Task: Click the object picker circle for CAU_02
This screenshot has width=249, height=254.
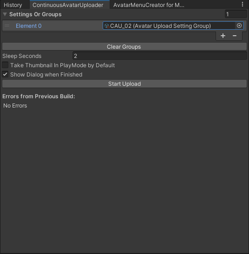Action: (239, 26)
